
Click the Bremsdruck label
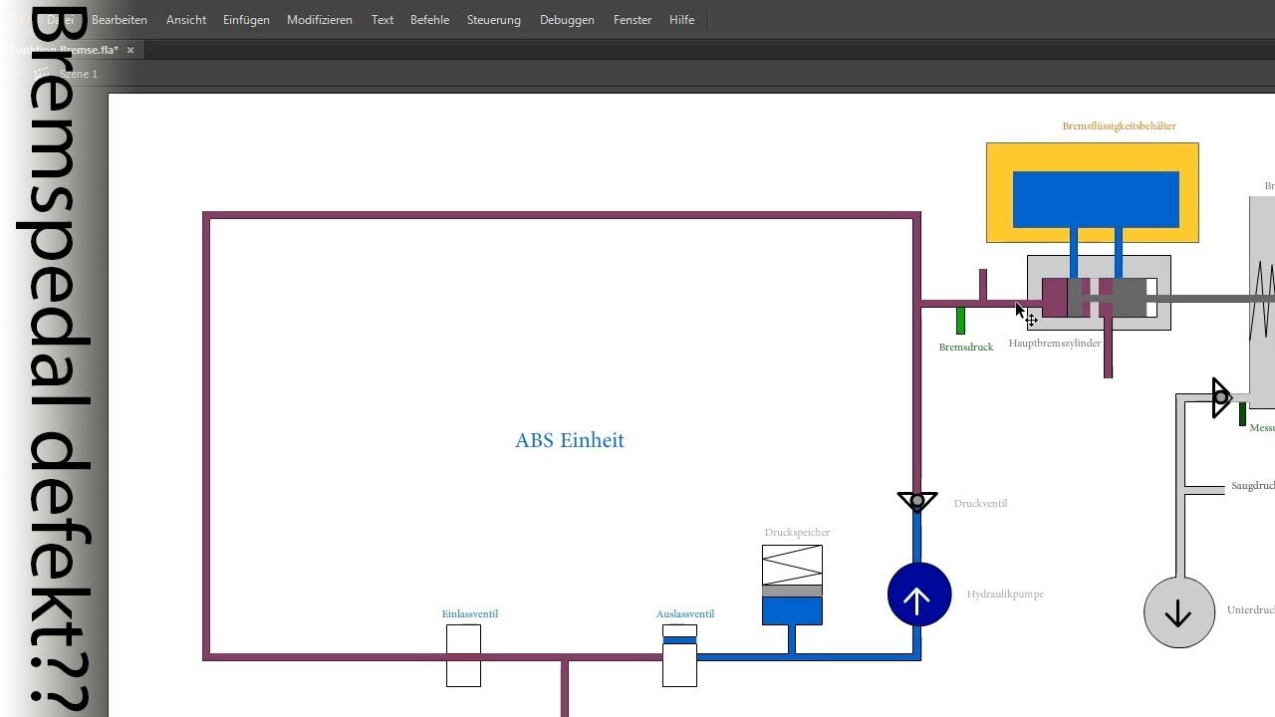point(966,348)
